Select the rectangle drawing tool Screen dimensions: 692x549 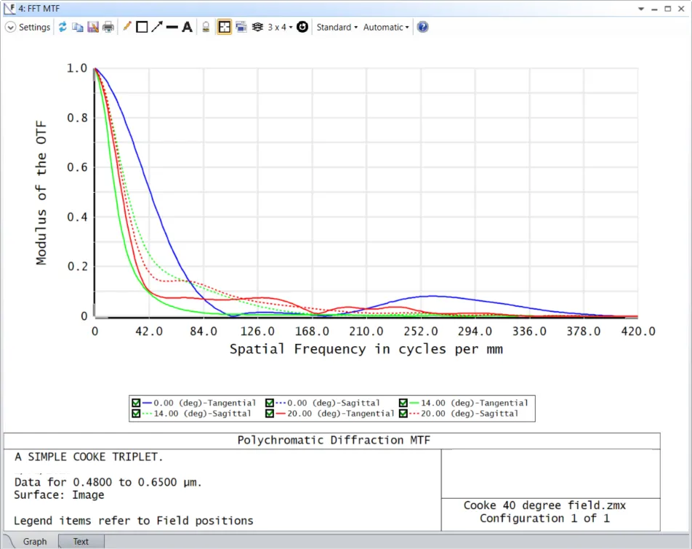click(142, 27)
